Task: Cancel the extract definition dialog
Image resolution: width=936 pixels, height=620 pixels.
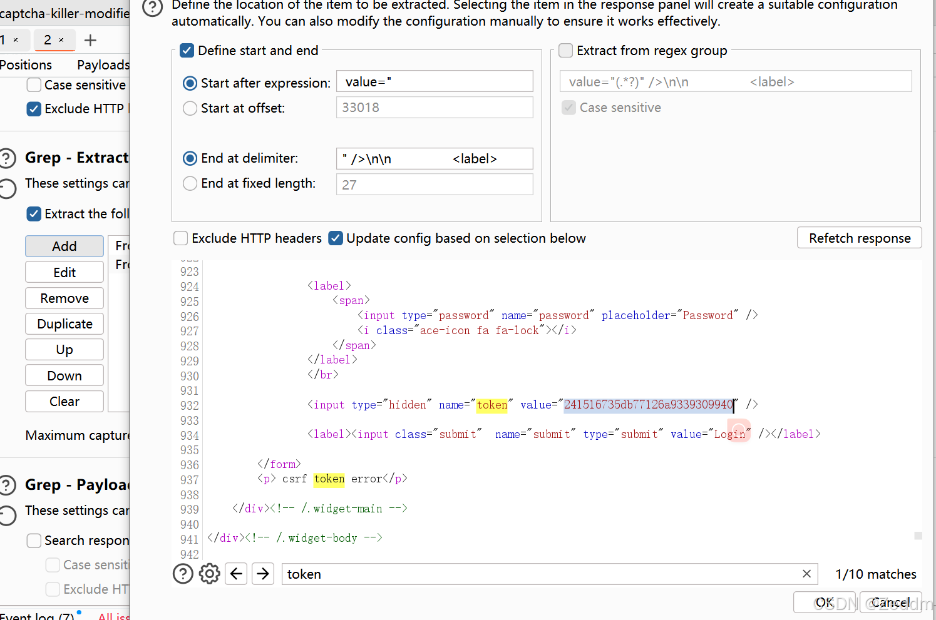Action: click(890, 602)
